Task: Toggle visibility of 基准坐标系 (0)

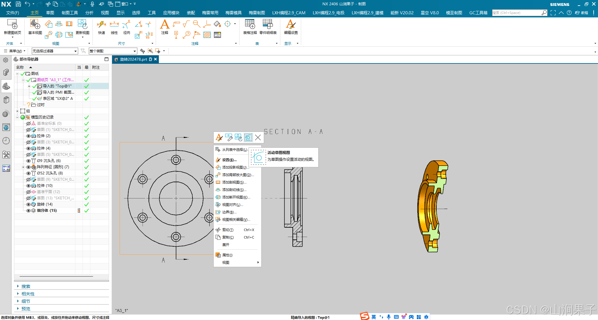Action: tap(28, 123)
